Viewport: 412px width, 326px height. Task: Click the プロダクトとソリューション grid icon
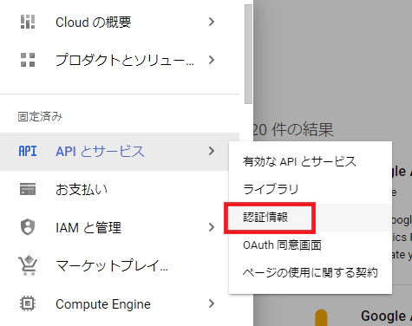coord(28,60)
